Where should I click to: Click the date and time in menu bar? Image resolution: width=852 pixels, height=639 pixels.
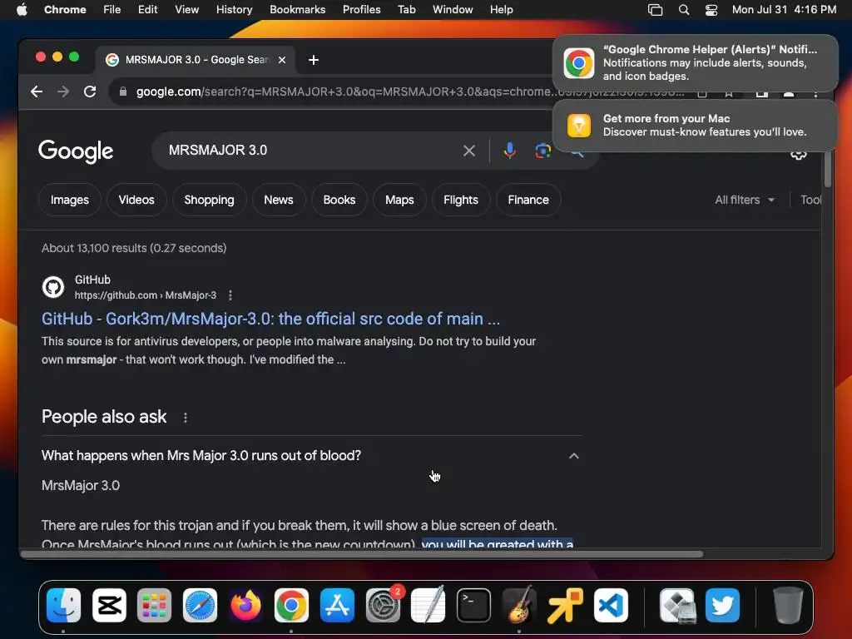[784, 10]
